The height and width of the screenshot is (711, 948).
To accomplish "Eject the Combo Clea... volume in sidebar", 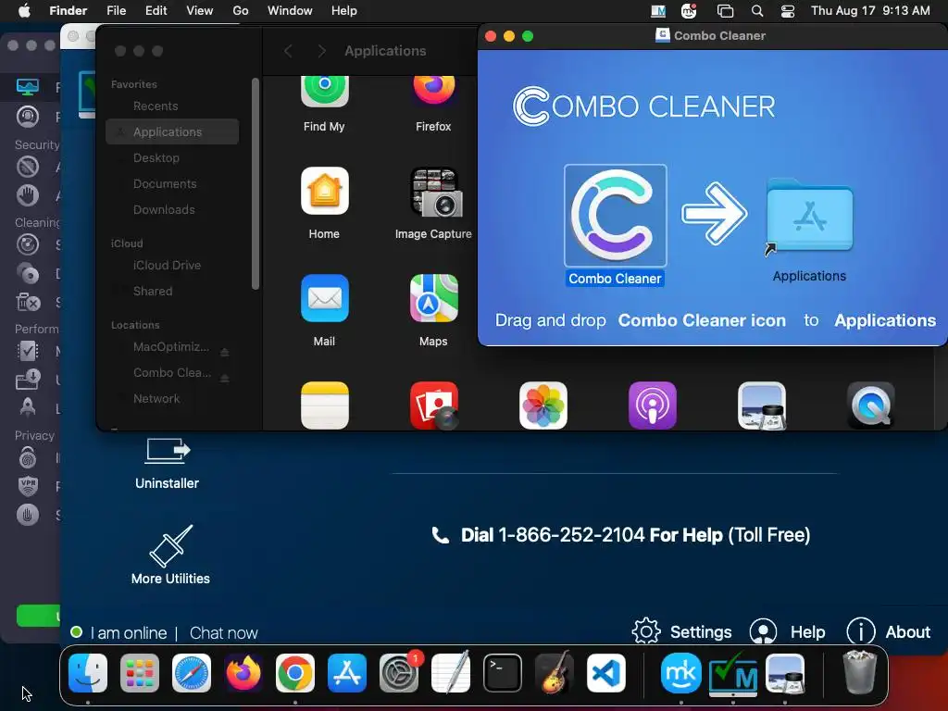I will coord(224,378).
